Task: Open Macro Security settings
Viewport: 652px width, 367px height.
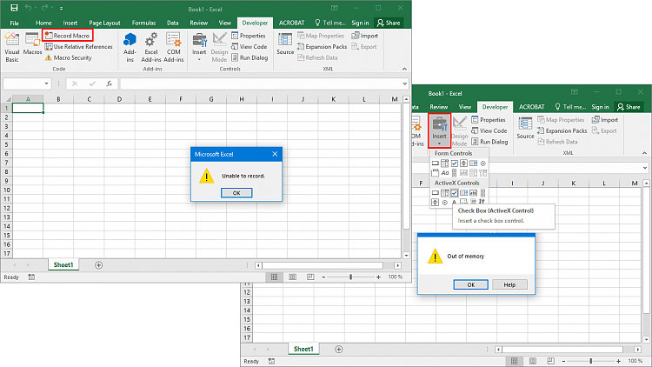Action: tap(68, 58)
